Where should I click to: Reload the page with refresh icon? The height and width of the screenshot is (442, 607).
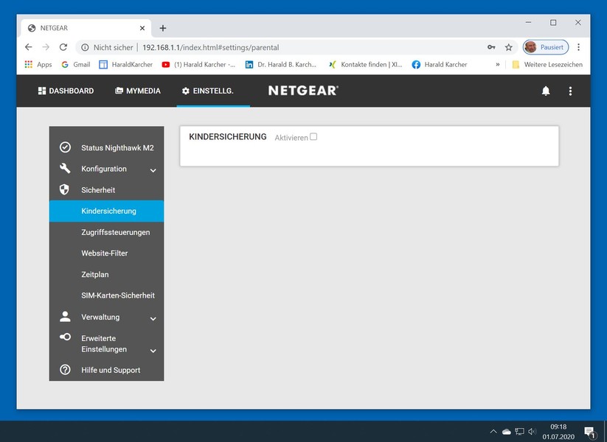coord(63,47)
